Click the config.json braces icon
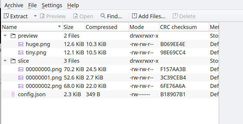 coord(13,94)
